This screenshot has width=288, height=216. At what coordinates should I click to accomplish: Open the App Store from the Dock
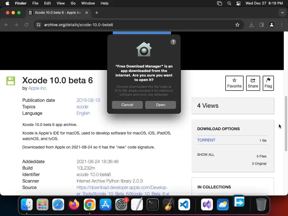[105, 204]
